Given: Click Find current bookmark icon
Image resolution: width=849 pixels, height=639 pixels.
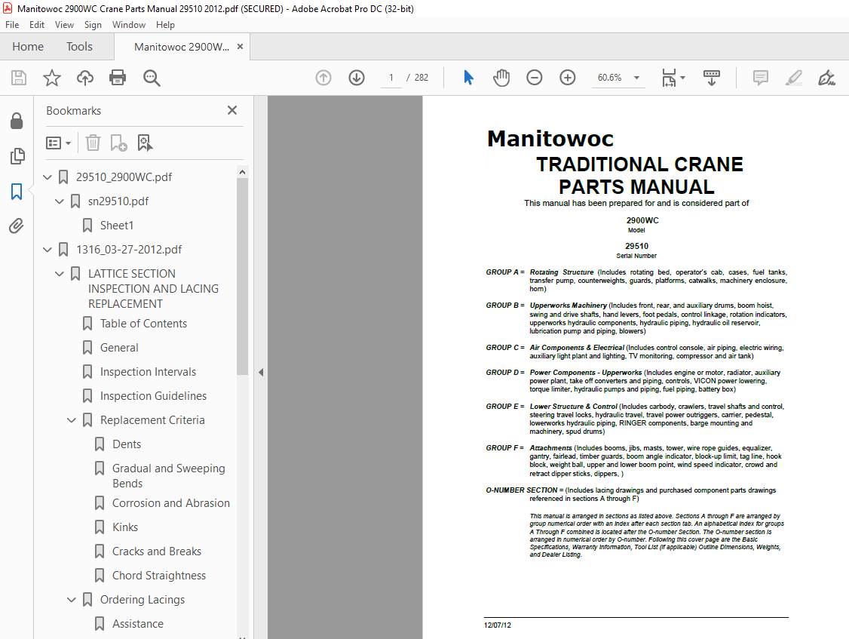Looking at the screenshot, I should pyautogui.click(x=145, y=143).
